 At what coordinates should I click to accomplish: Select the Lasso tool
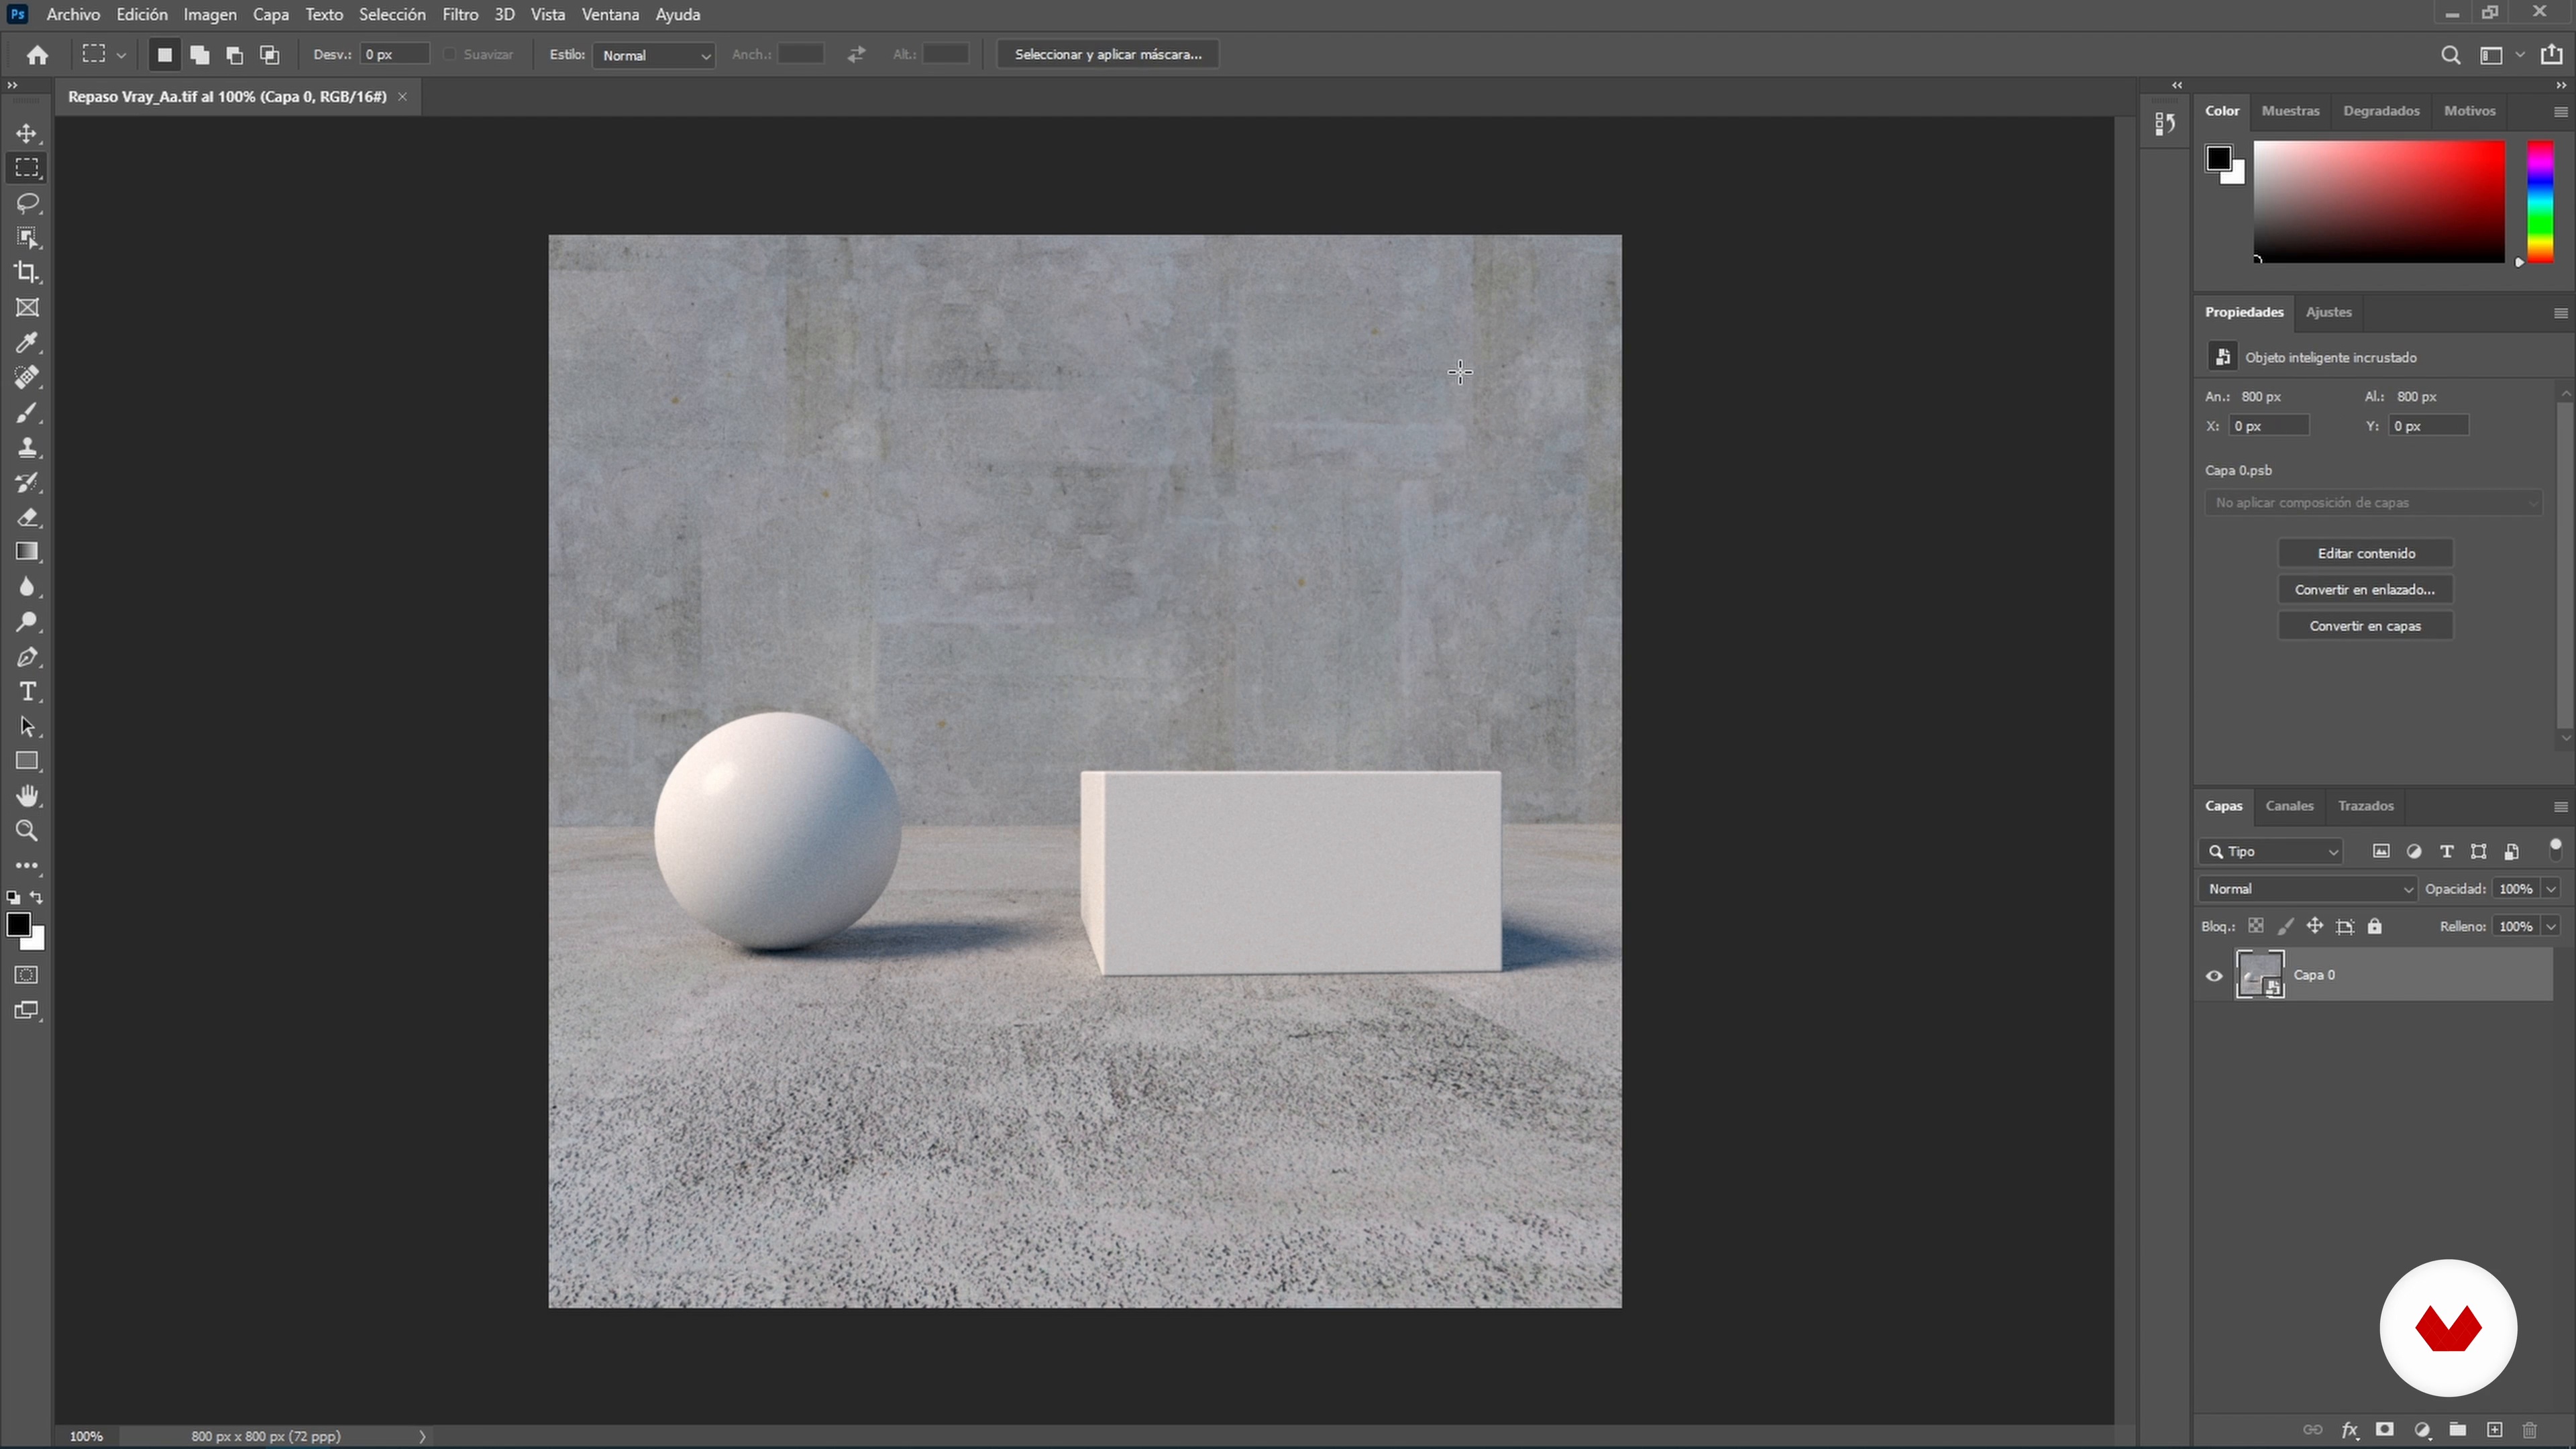[x=27, y=203]
